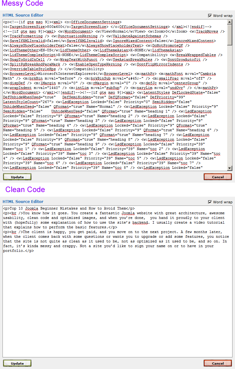The height and width of the screenshot is (369, 235).
Task: Click Update below the Clean Code editor
Action: [x=17, y=363]
